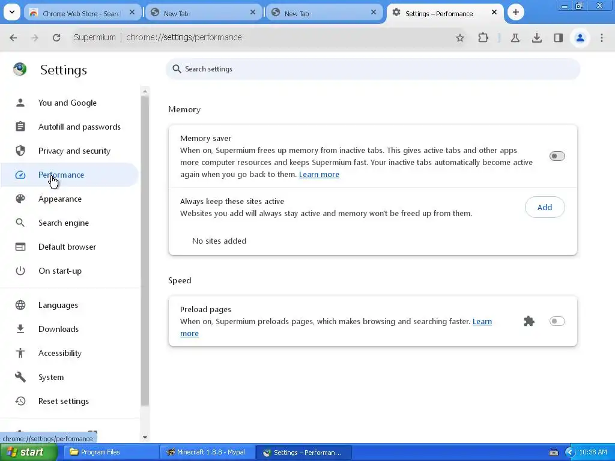The height and width of the screenshot is (461, 615).
Task: Open the Extensions puzzle icon in toolbar
Action: point(483,38)
